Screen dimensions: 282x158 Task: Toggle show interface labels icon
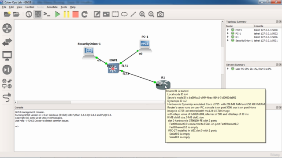[x=38, y=14]
